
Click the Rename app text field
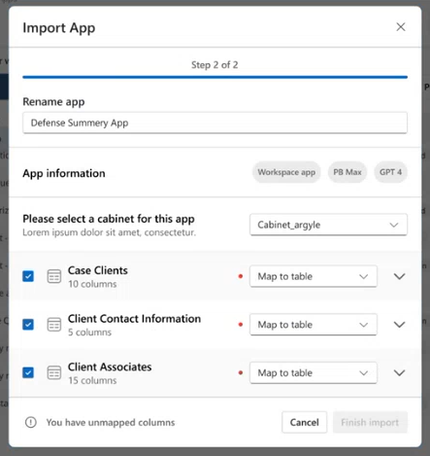pyautogui.click(x=215, y=123)
